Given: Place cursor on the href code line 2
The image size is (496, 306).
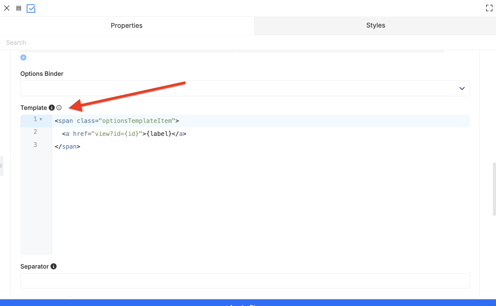Looking at the screenshot, I should tap(124, 134).
